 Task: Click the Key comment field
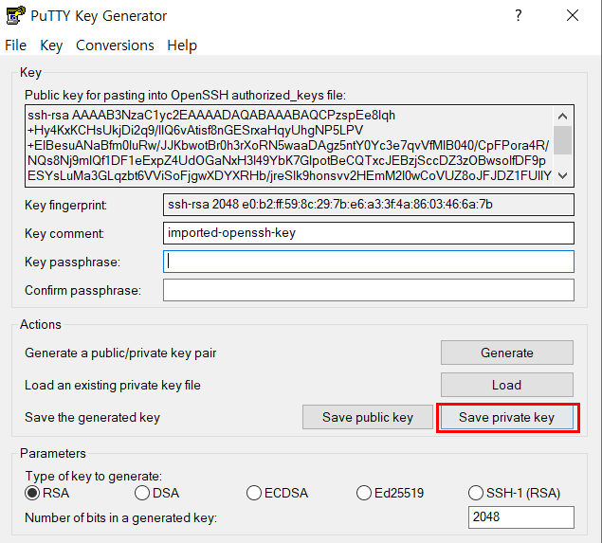coord(369,233)
